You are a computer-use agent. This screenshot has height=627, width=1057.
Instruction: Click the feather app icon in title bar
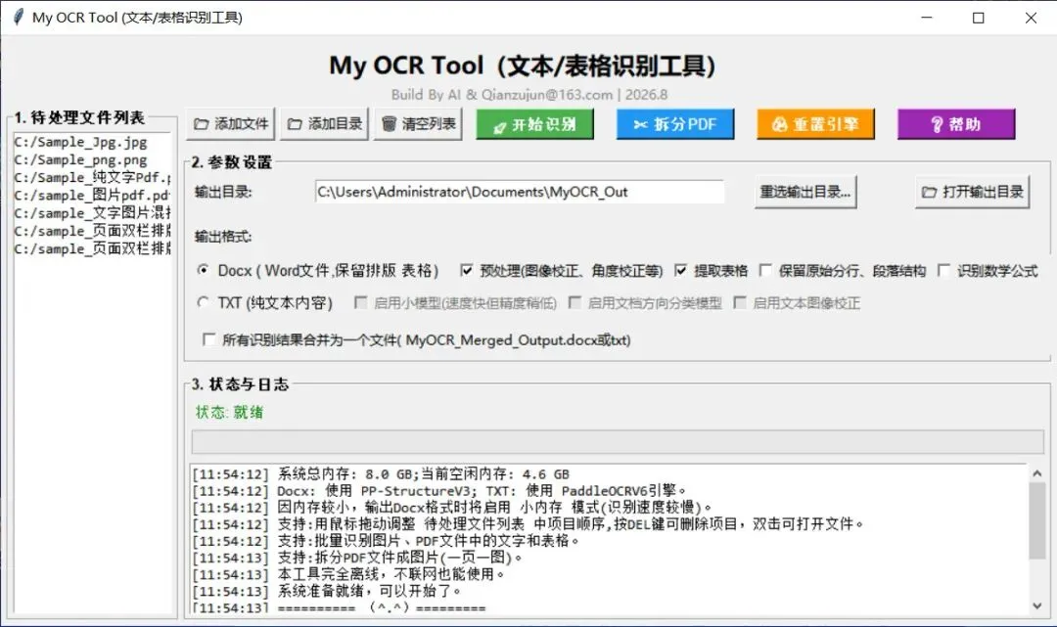tap(19, 17)
